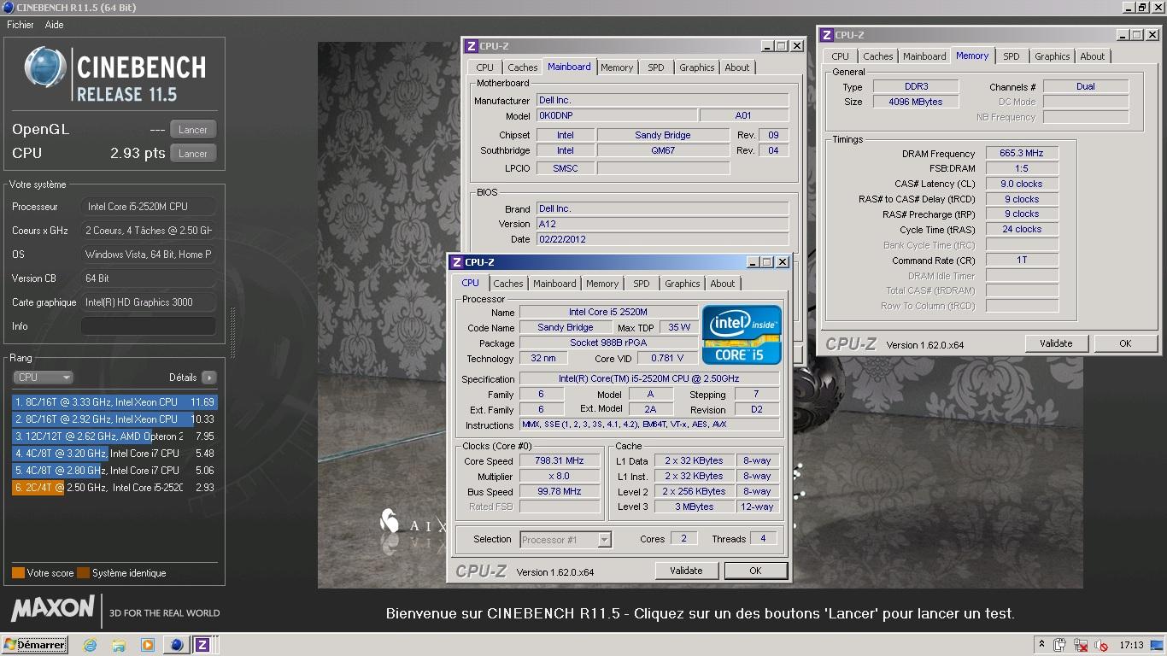
Task: Click Validate in Memory window
Action: coord(1056,343)
